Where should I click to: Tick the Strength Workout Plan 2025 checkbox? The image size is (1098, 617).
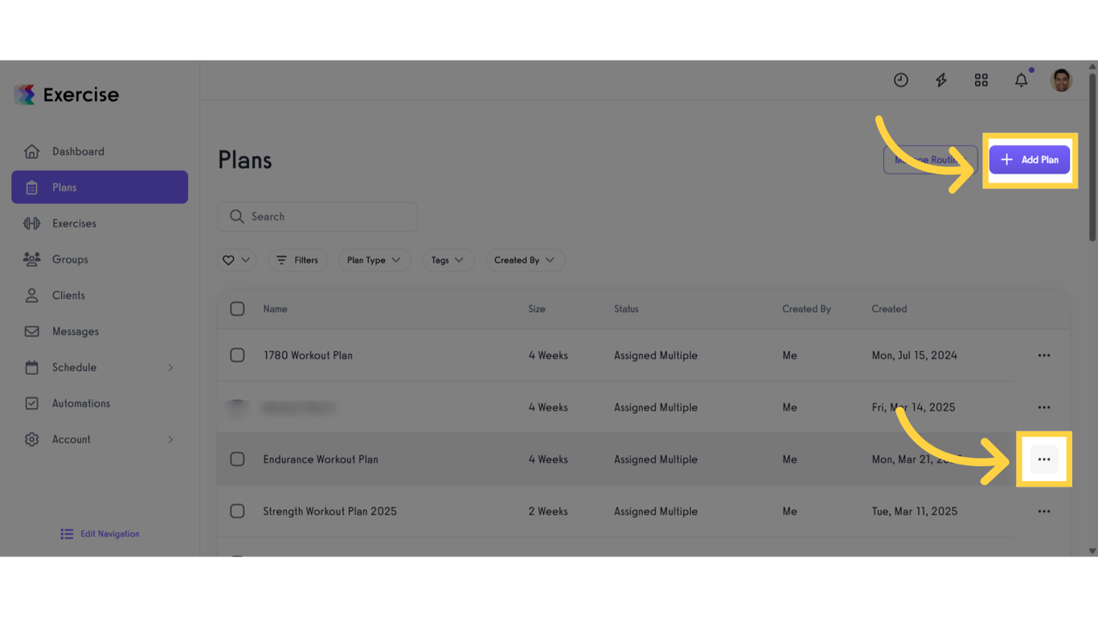pos(237,511)
